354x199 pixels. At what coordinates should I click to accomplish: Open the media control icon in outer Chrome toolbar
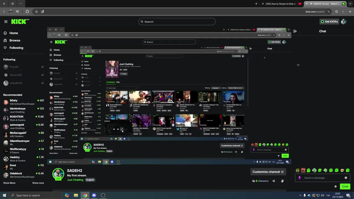click(x=17, y=12)
